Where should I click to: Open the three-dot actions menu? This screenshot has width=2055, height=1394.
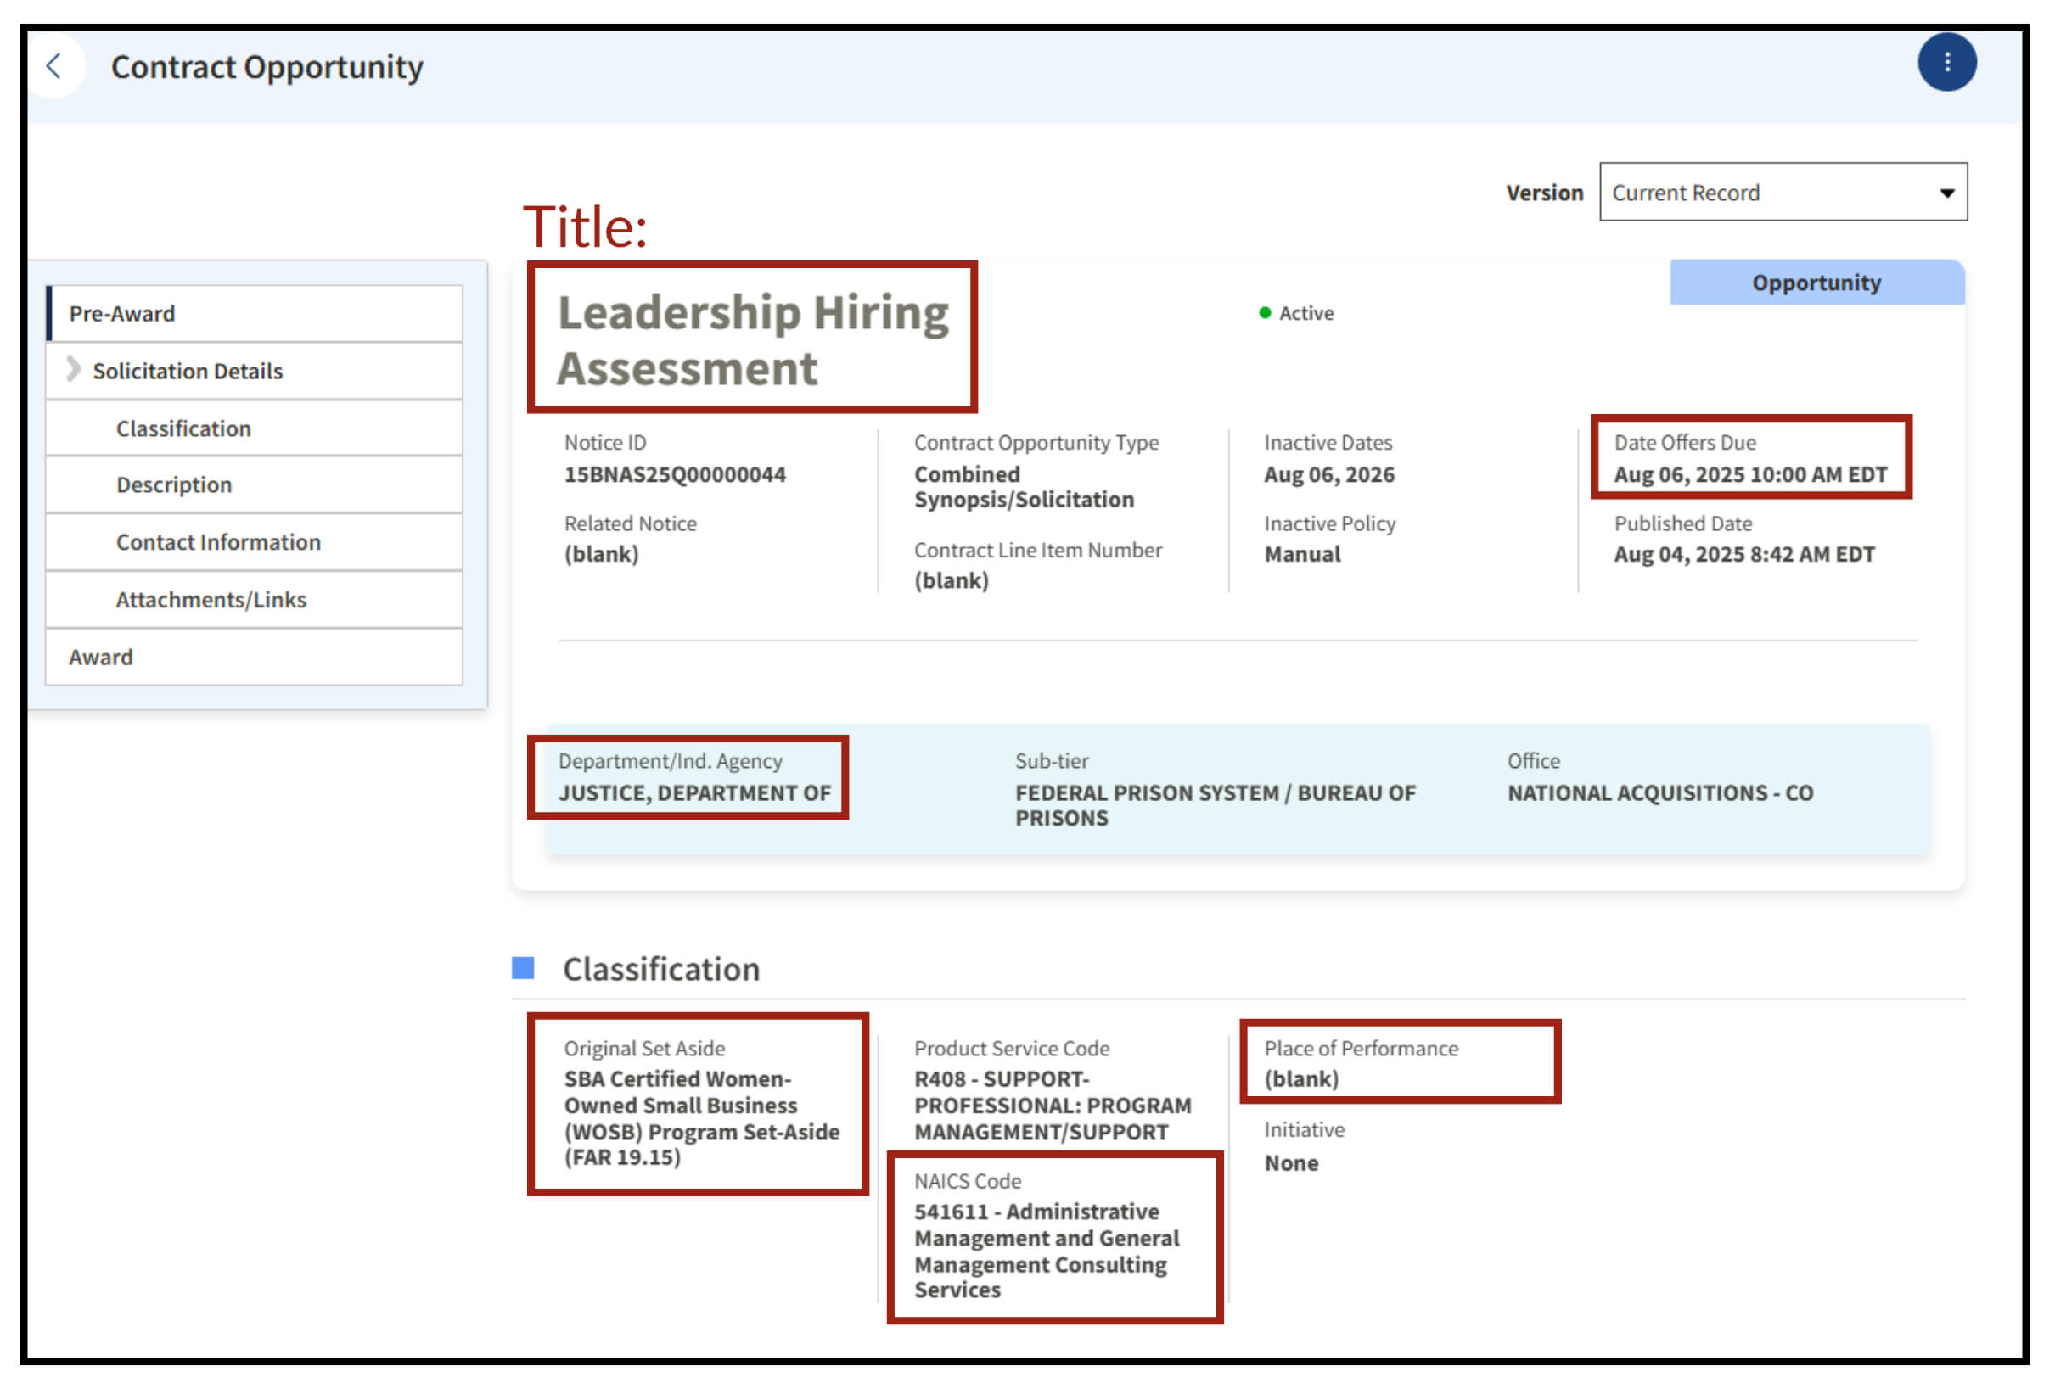click(1946, 62)
